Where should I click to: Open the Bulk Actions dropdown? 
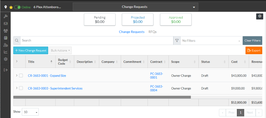pyautogui.click(x=60, y=50)
